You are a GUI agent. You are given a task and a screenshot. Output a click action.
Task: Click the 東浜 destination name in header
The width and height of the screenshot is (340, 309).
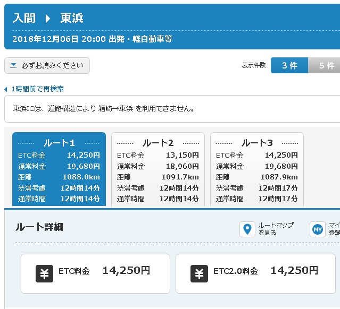pos(72,19)
